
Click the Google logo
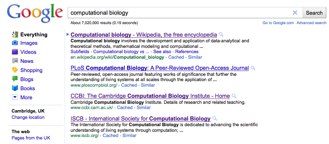click(35, 13)
